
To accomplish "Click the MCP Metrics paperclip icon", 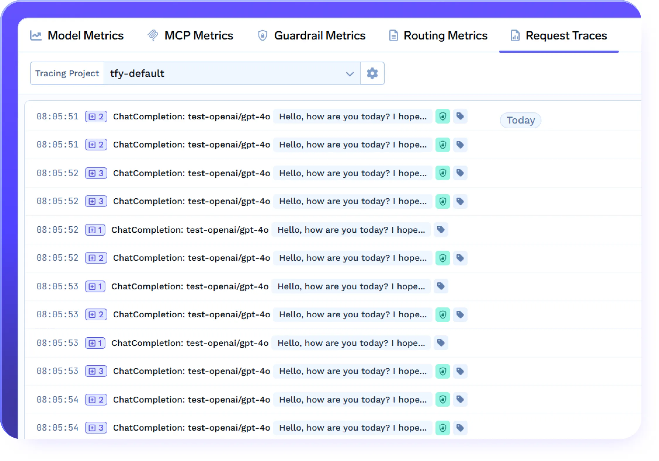I will [x=153, y=35].
